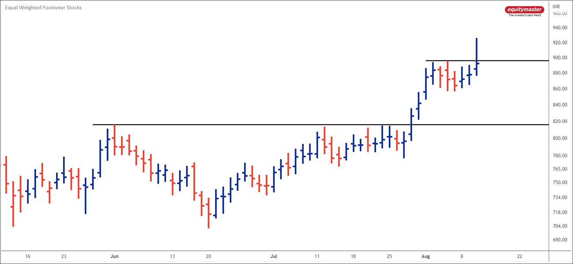Viewport: 573px width, 264px height.
Task: Click the 704.00 price axis label
Action: (x=559, y=226)
